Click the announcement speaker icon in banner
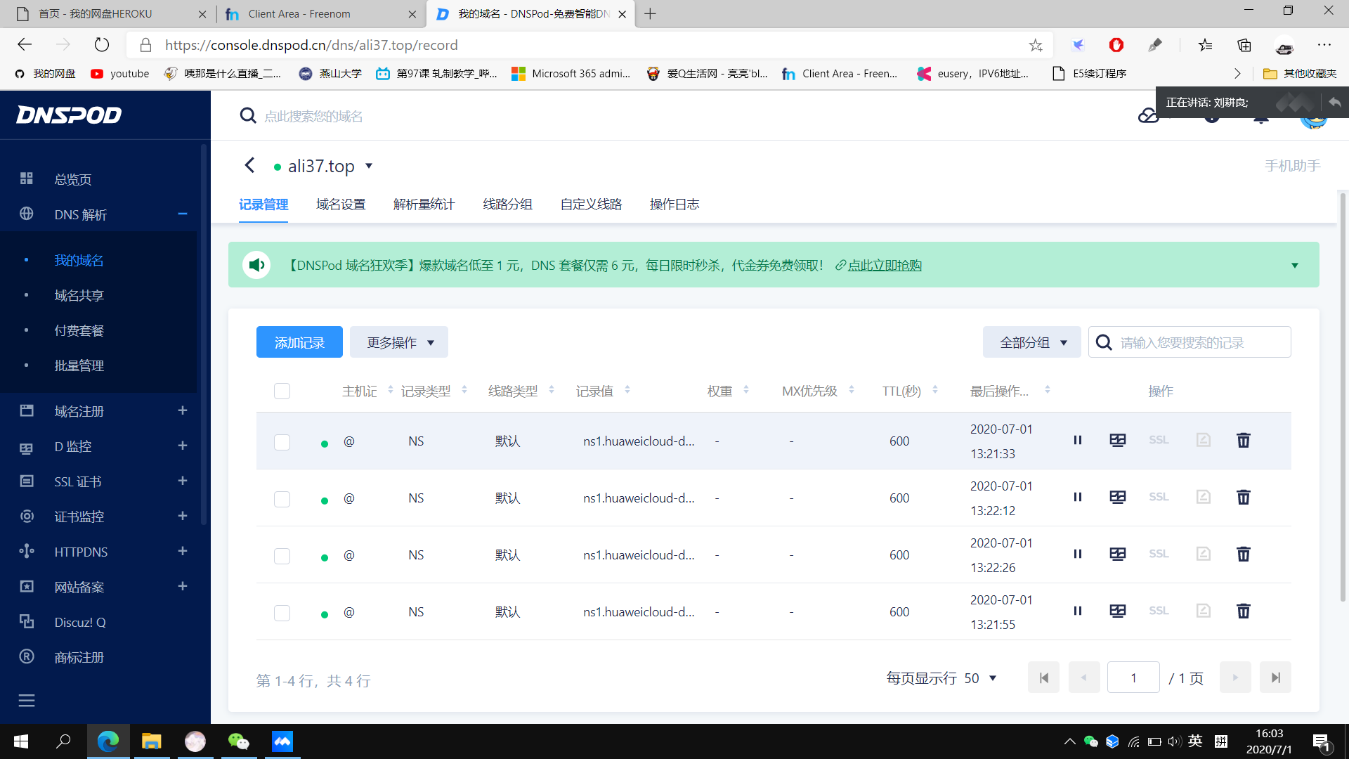The width and height of the screenshot is (1349, 759). click(256, 265)
